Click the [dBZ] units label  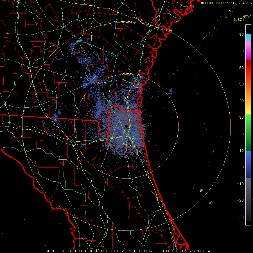click(x=239, y=20)
